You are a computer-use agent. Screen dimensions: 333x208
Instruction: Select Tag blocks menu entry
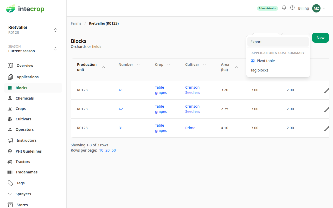(x=278, y=70)
